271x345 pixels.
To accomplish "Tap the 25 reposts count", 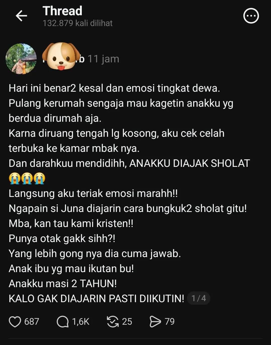I will 127,322.
